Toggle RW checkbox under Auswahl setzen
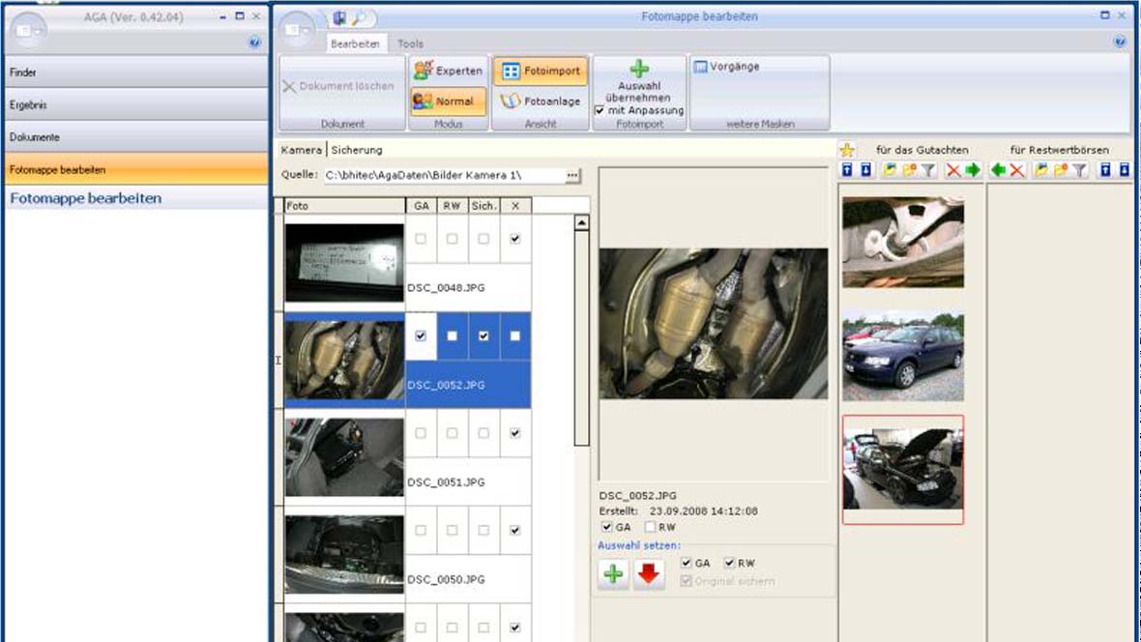Image resolution: width=1141 pixels, height=642 pixels. [x=729, y=563]
